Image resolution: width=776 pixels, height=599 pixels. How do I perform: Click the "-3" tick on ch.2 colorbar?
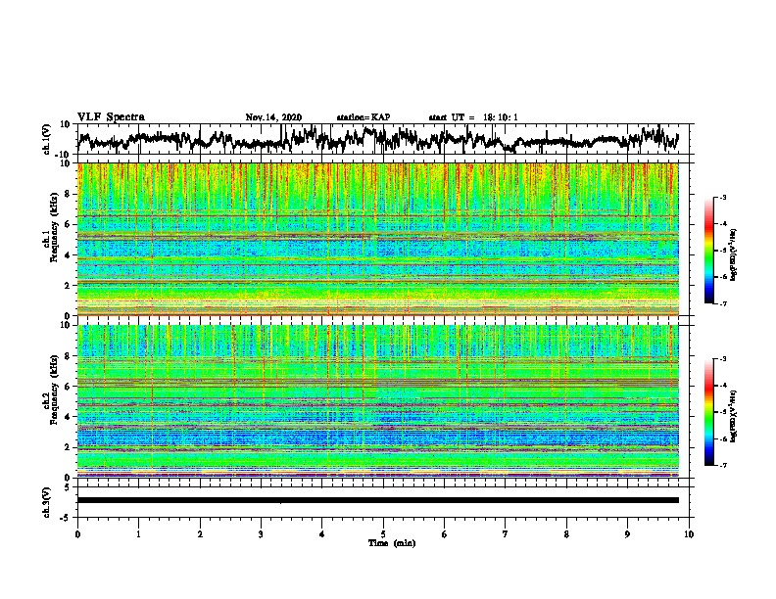click(x=723, y=359)
